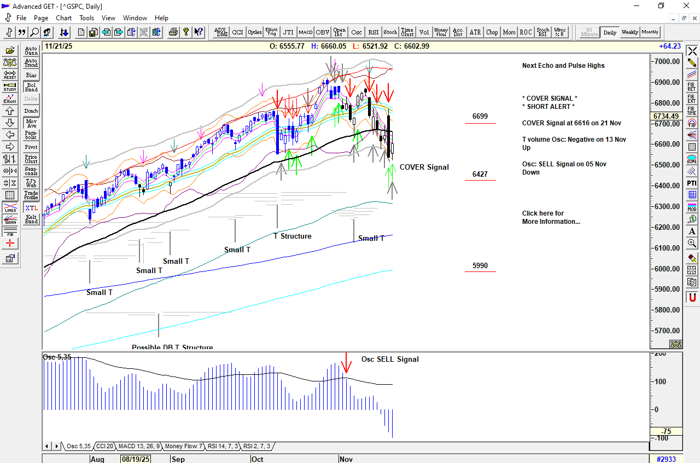Click the Stoch RSI indicator button
Image resolution: width=700 pixels, height=463 pixels.
point(542,32)
